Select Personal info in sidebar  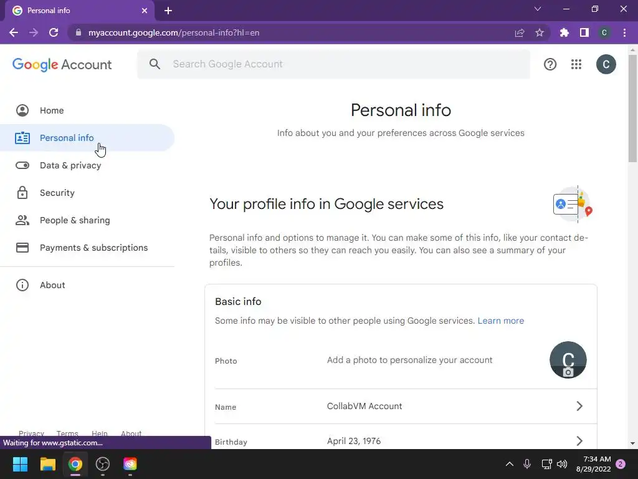pyautogui.click(x=87, y=138)
